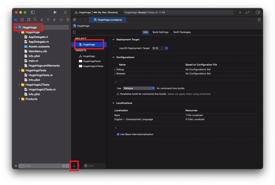Open the command-line builds Release dropdown

coord(139,88)
